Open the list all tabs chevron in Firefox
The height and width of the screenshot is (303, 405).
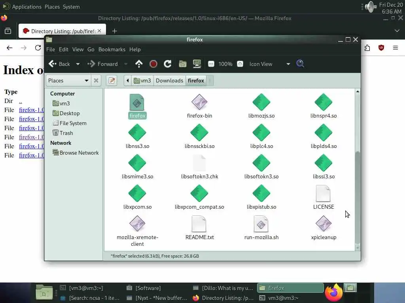coord(397,31)
